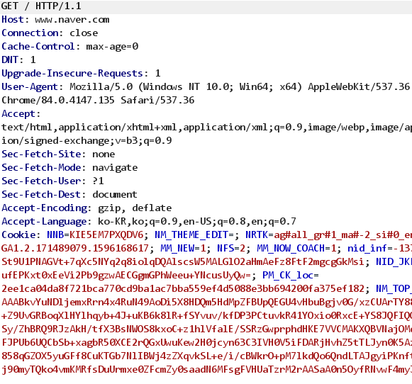Click the NRTK cookie name
Viewport: 412px width, 384px height.
click(257, 235)
